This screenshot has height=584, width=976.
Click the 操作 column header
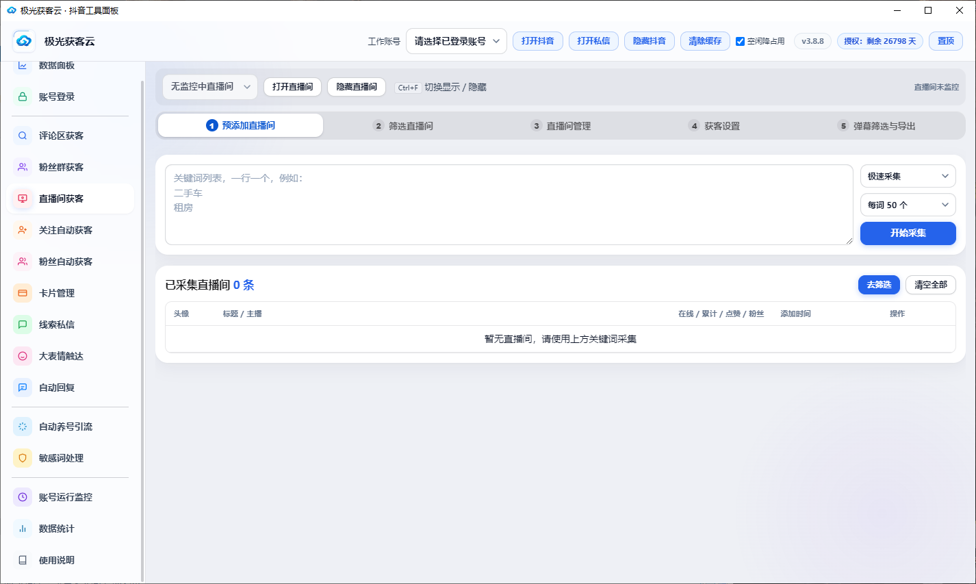[897, 314]
